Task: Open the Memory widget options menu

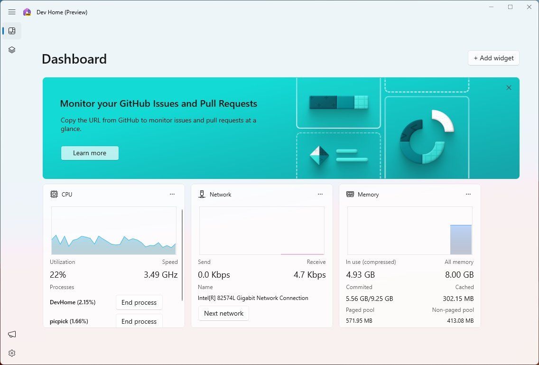Action: coord(468,194)
